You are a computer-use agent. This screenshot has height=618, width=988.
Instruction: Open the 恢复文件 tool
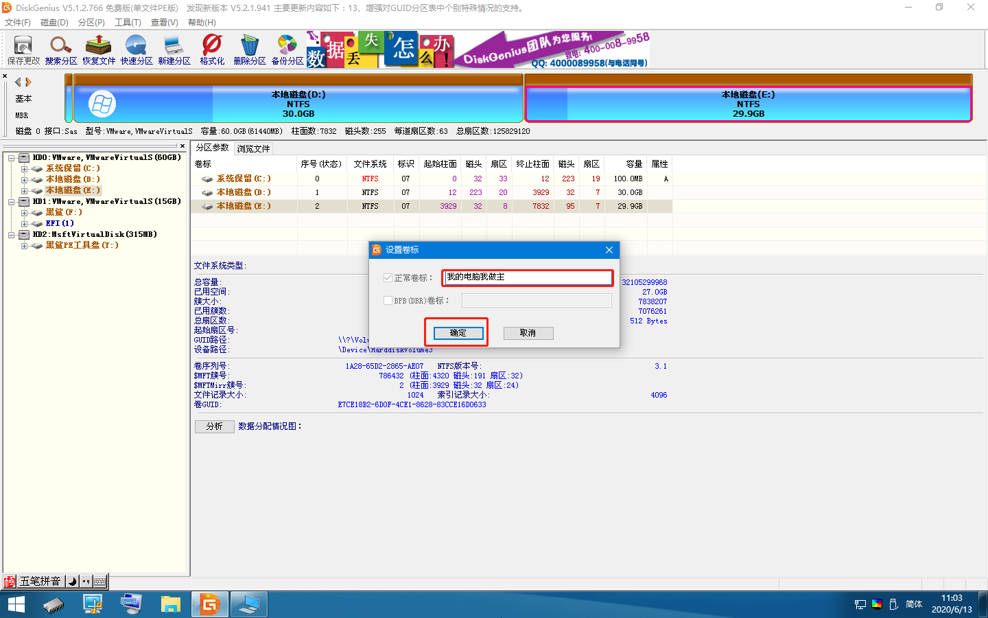(x=98, y=49)
